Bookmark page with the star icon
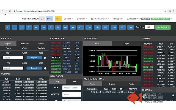This screenshot has width=176, height=110. pos(165,11)
